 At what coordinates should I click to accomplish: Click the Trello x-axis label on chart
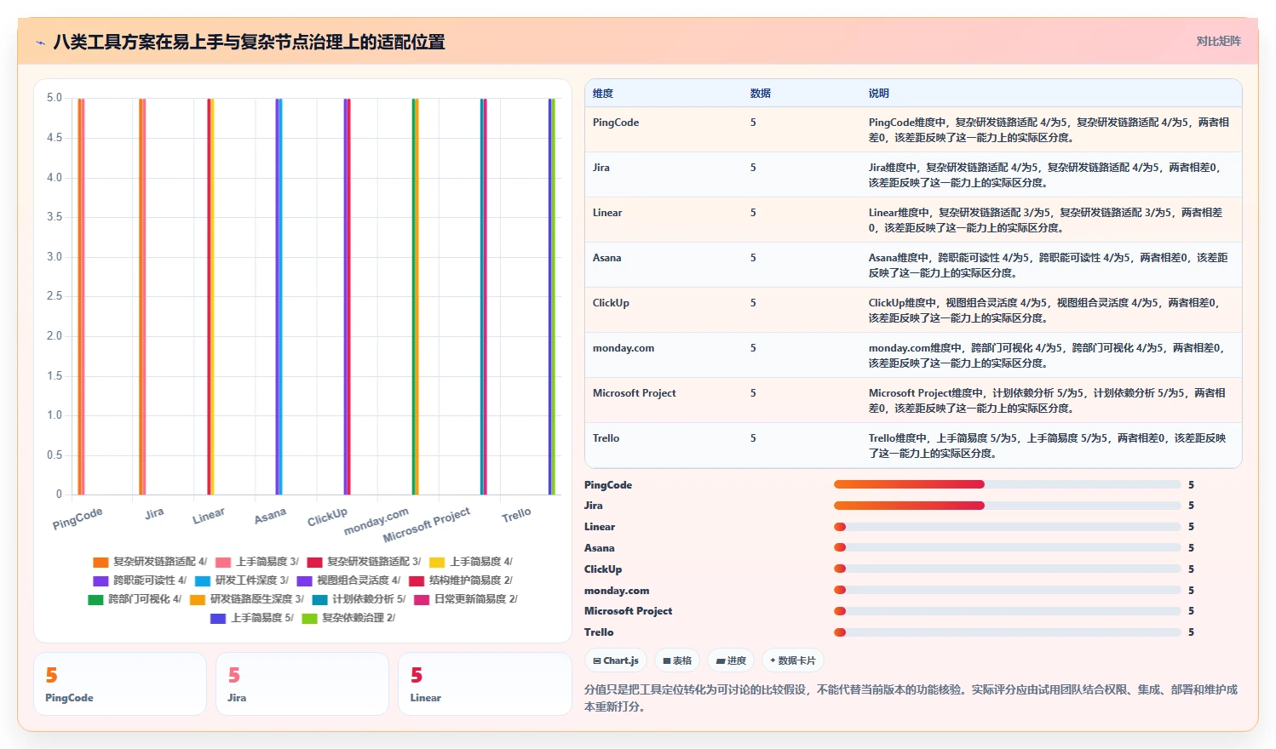coord(516,515)
